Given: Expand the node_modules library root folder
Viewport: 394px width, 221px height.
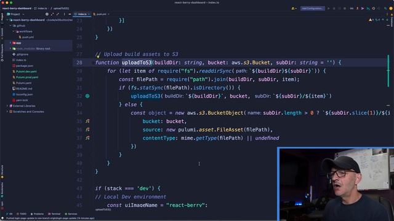Looking at the screenshot, I should (x=10, y=48).
